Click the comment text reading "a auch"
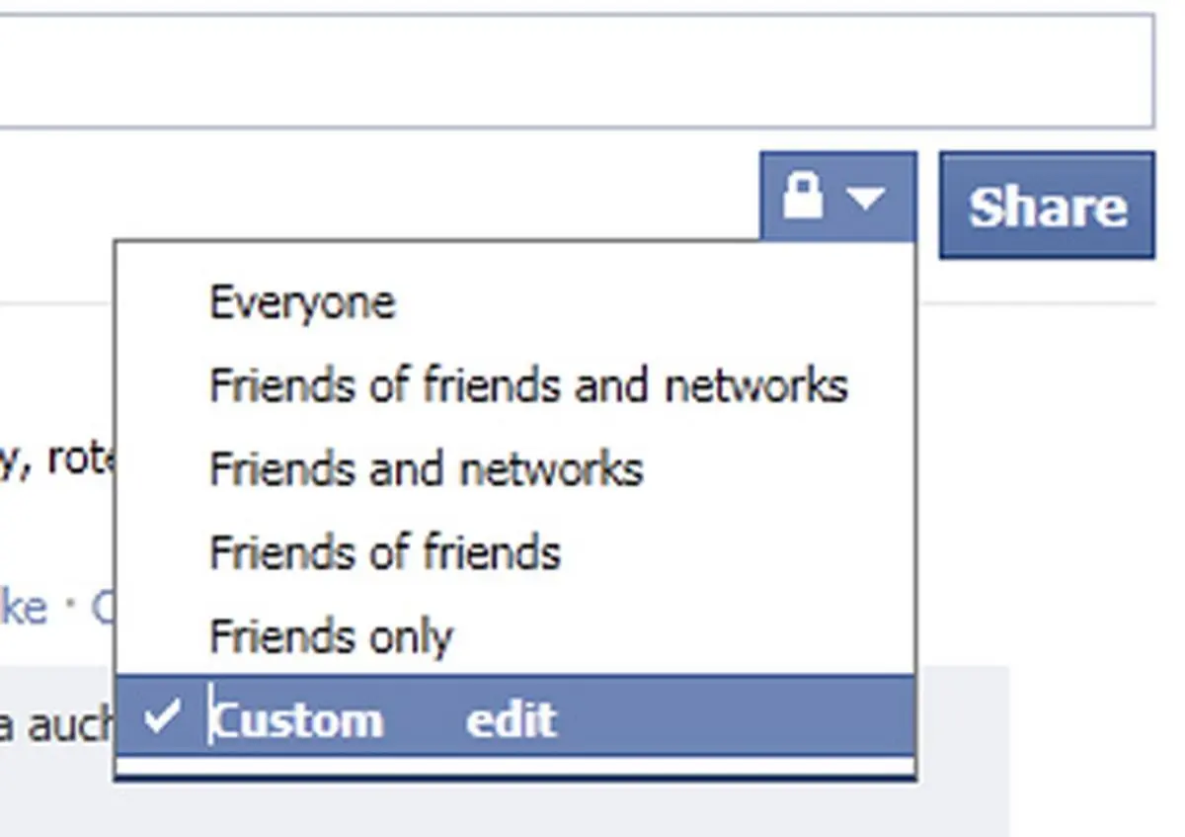Viewport: 1185px width, 837px height. [x=55, y=726]
